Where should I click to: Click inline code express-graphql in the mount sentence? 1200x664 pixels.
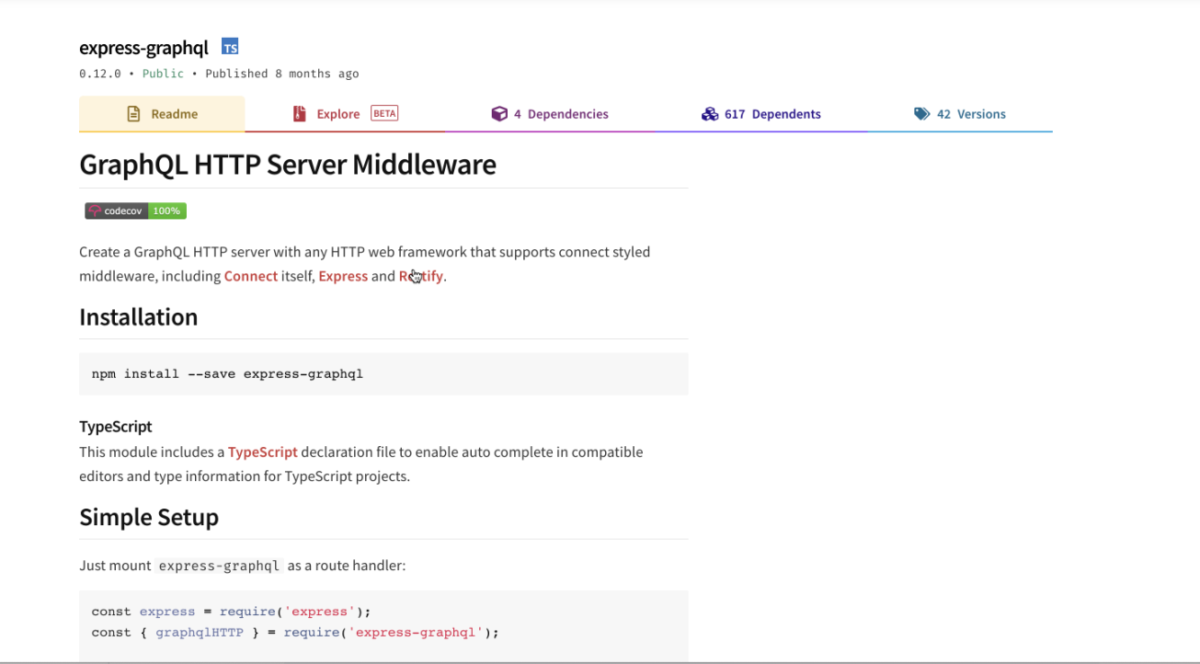coord(219,566)
